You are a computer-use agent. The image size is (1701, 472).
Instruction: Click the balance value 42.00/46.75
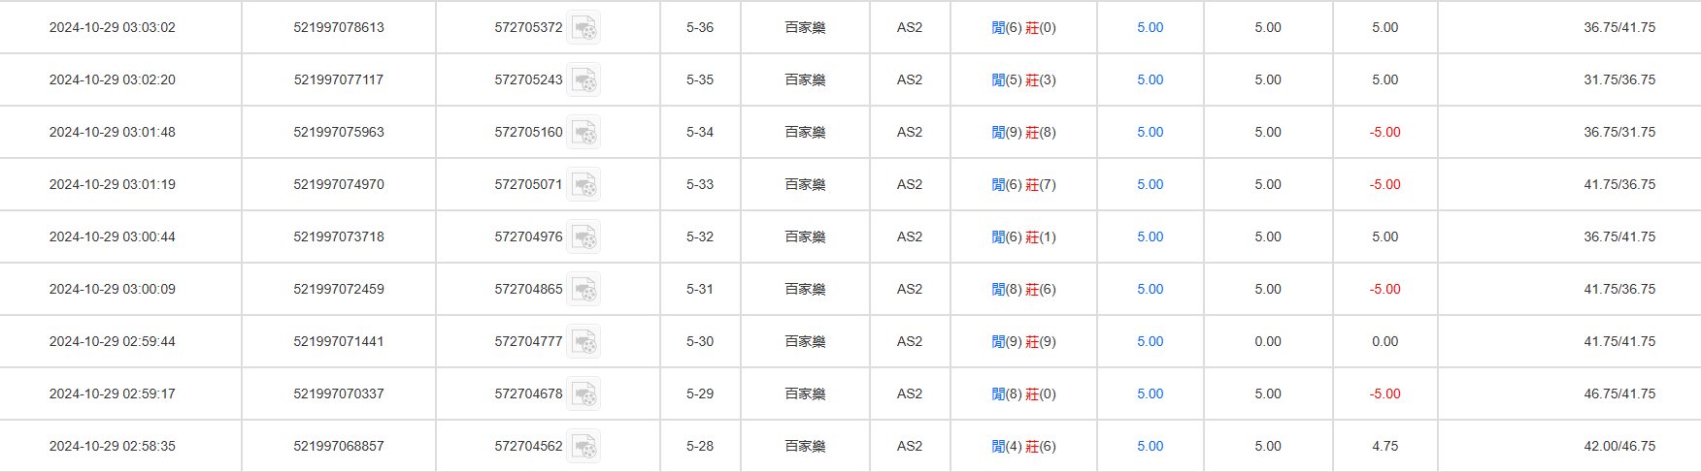pyautogui.click(x=1619, y=447)
